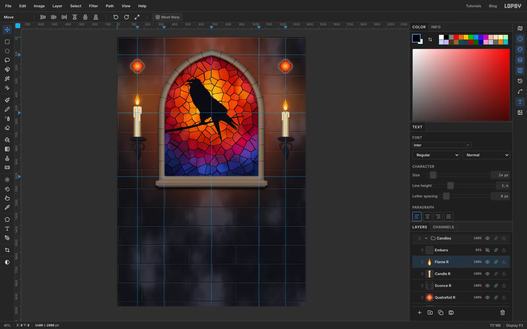Select the eyedropper tool
The height and width of the screenshot is (329, 527).
tap(7, 207)
